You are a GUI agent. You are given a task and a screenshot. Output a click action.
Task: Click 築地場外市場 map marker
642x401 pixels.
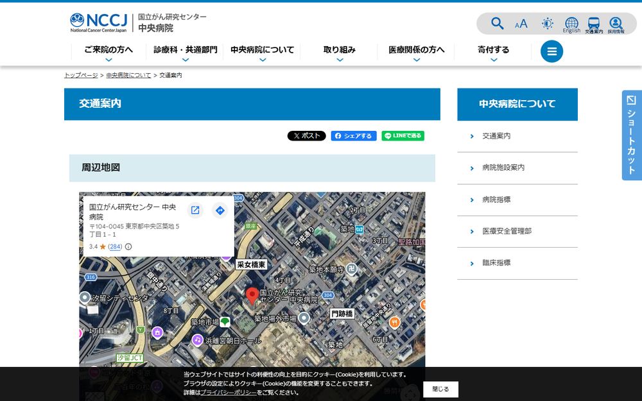pyautogui.click(x=304, y=318)
